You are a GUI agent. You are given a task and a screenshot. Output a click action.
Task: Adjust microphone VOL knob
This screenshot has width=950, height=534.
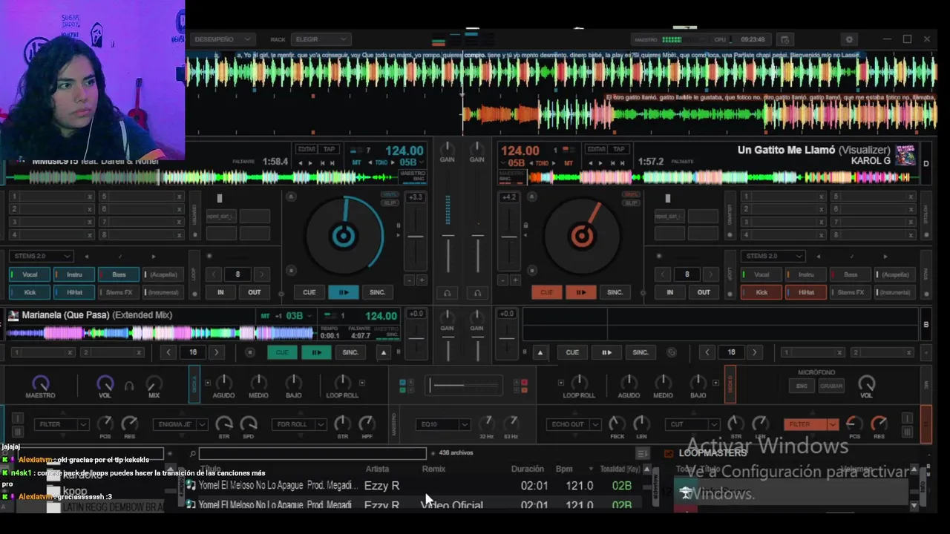(866, 383)
